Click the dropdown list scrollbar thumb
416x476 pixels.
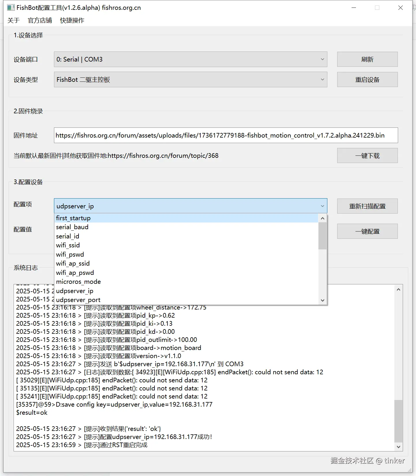(322, 236)
